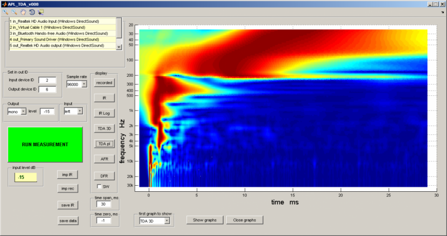This screenshot has height=236, width=447.
Task: Click the device list scroll down arrow
Action: (x=119, y=47)
